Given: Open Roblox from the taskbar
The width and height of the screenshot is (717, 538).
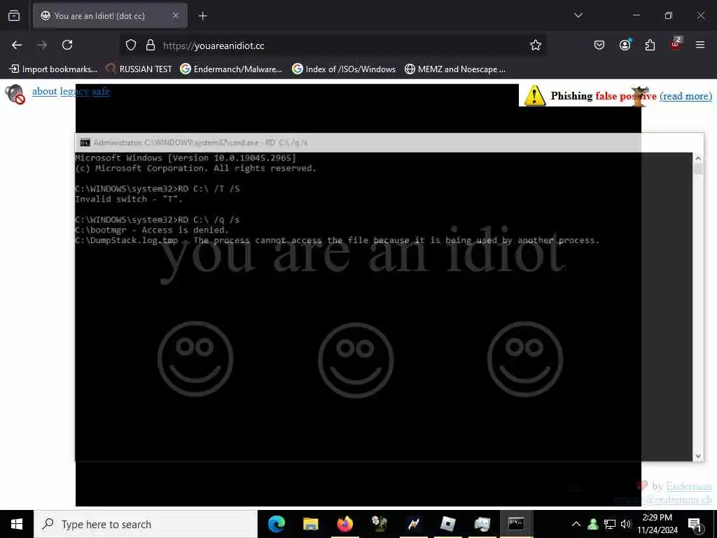Looking at the screenshot, I should pyautogui.click(x=447, y=524).
